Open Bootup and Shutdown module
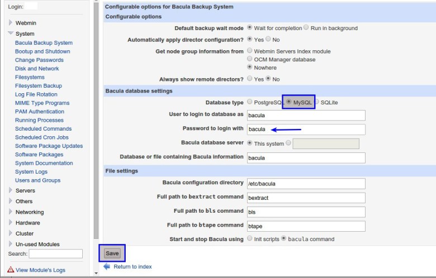436x278 pixels. [x=42, y=51]
